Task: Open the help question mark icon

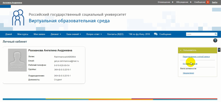Action: click(215, 40)
